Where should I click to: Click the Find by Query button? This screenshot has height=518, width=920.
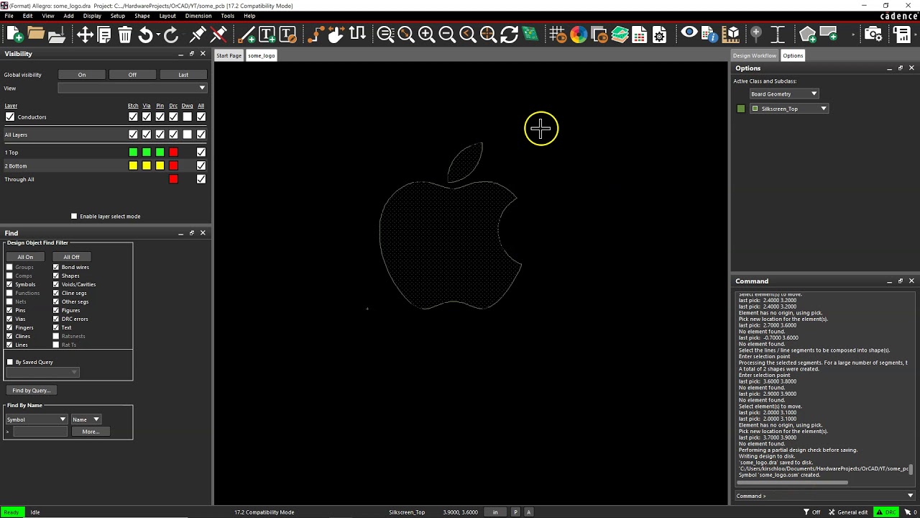point(32,390)
